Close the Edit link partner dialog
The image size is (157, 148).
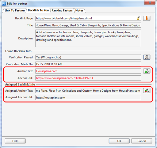tap(150, 2)
